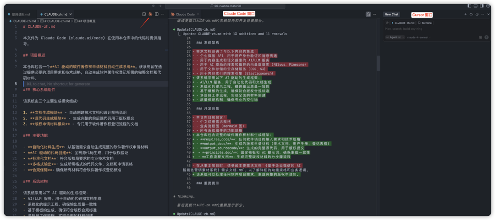Close the Claude Code tab
495x220 pixels.
pyautogui.click(x=198, y=14)
